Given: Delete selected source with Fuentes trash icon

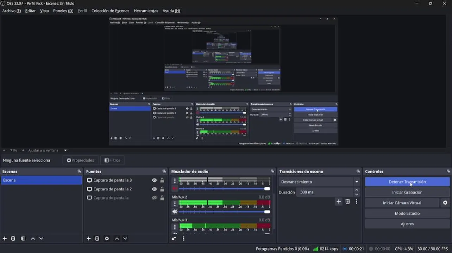Looking at the screenshot, I should point(97,239).
